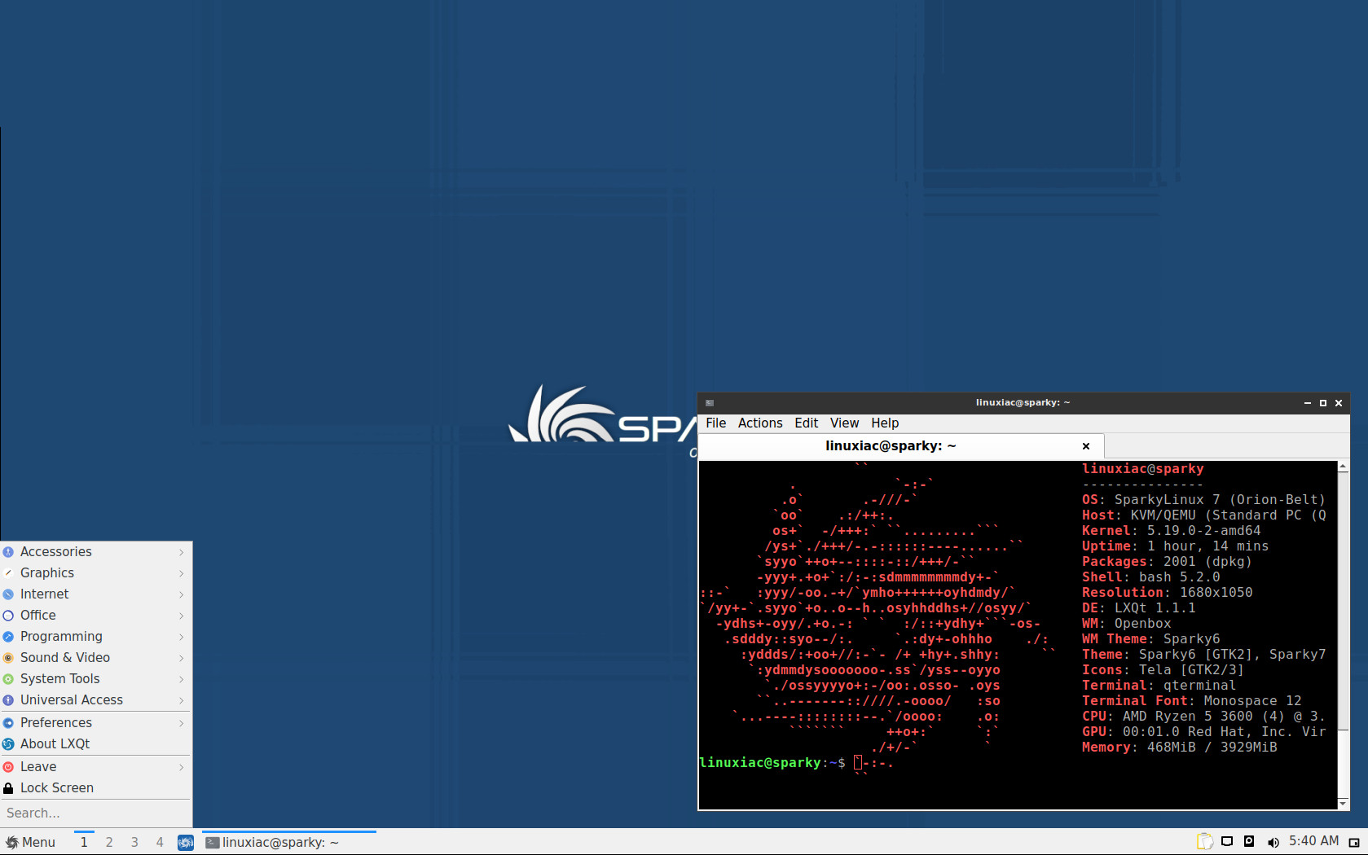This screenshot has height=855, width=1368.
Task: Open the Sound & Video menu category
Action: [x=96, y=657]
